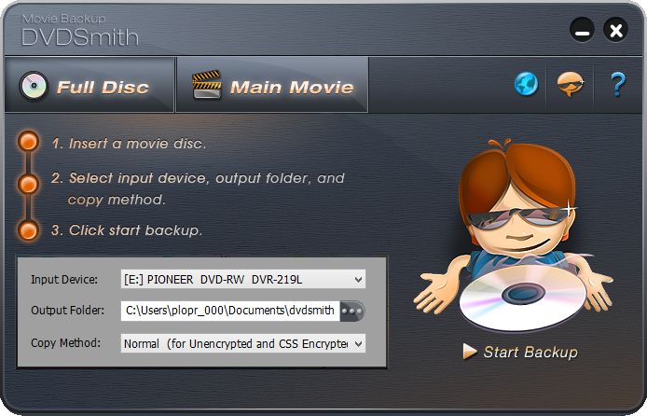
Task: Expand the Copy Method dropdown
Action: pyautogui.click(x=358, y=343)
